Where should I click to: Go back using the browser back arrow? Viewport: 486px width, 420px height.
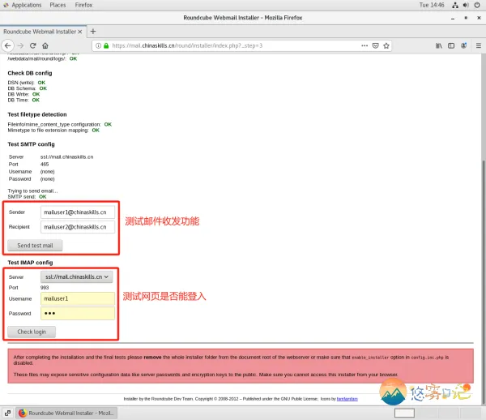[x=8, y=45]
